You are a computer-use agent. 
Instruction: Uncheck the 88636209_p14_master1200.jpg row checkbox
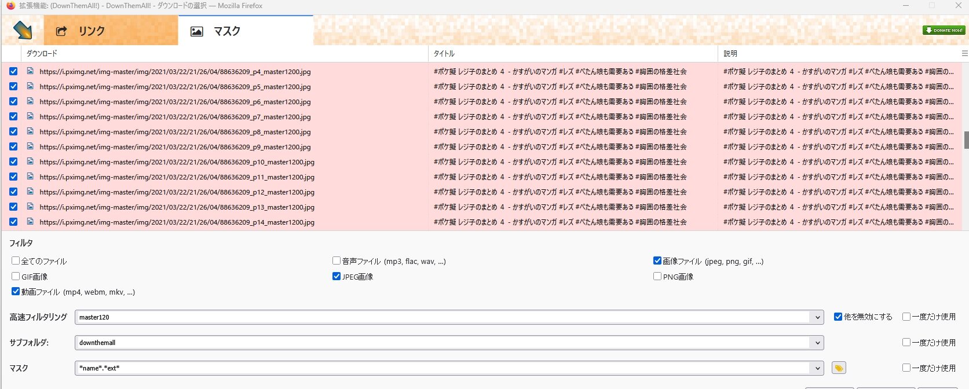(x=13, y=222)
